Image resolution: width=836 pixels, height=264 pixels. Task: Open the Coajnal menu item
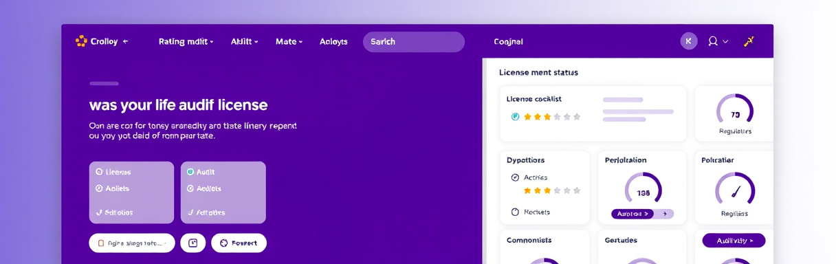tap(508, 42)
